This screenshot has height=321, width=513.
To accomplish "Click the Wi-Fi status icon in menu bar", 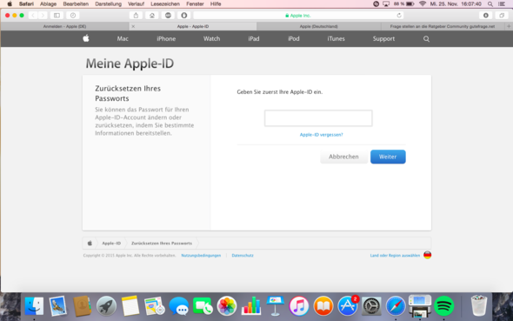I will click(x=423, y=4).
